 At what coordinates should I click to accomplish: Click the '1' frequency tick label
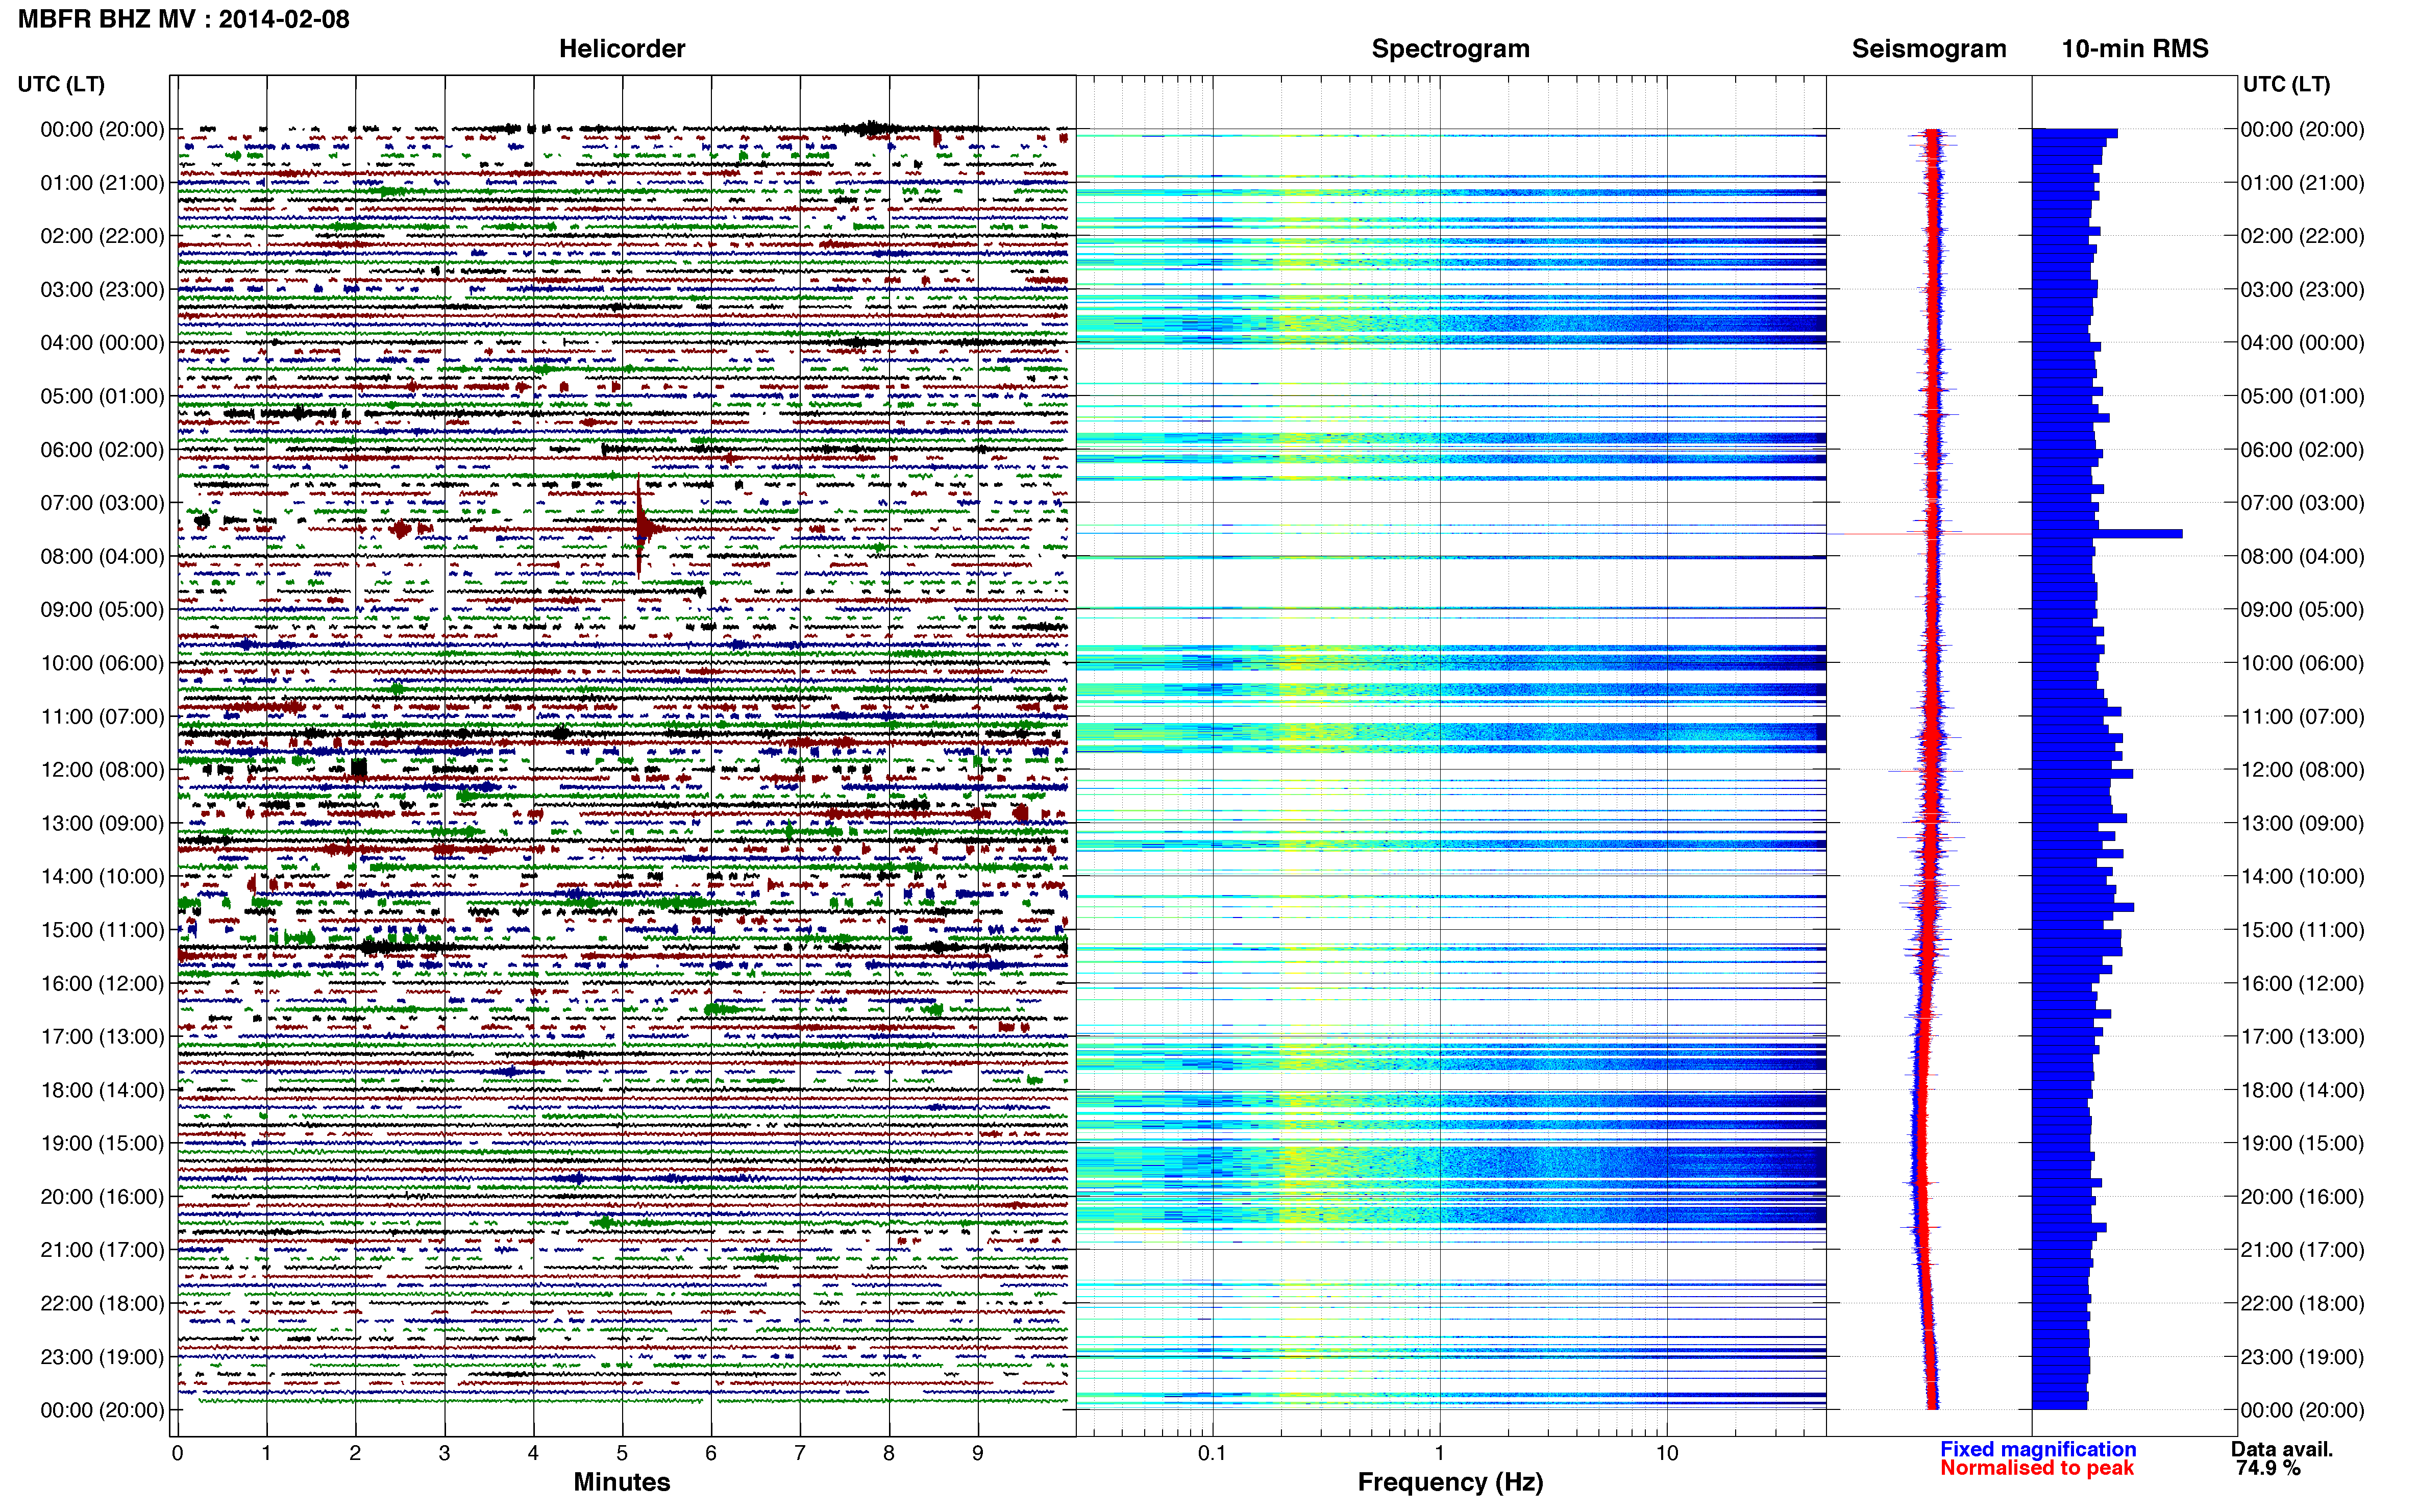click(x=1439, y=1453)
